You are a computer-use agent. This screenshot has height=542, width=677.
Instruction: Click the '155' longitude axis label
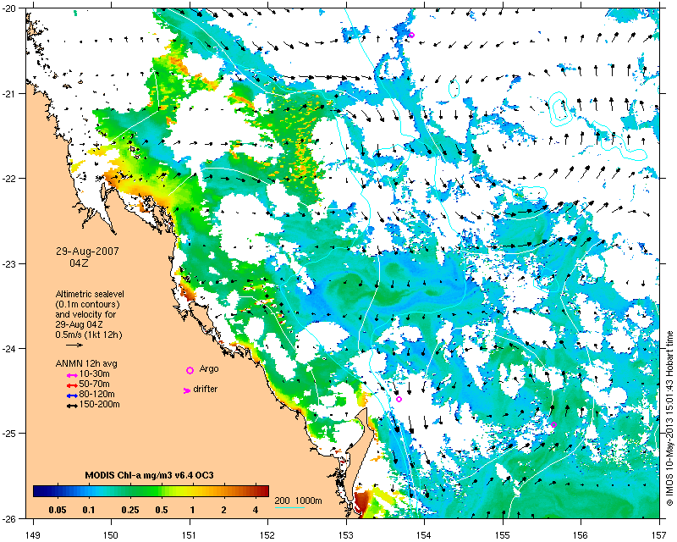[503, 534]
